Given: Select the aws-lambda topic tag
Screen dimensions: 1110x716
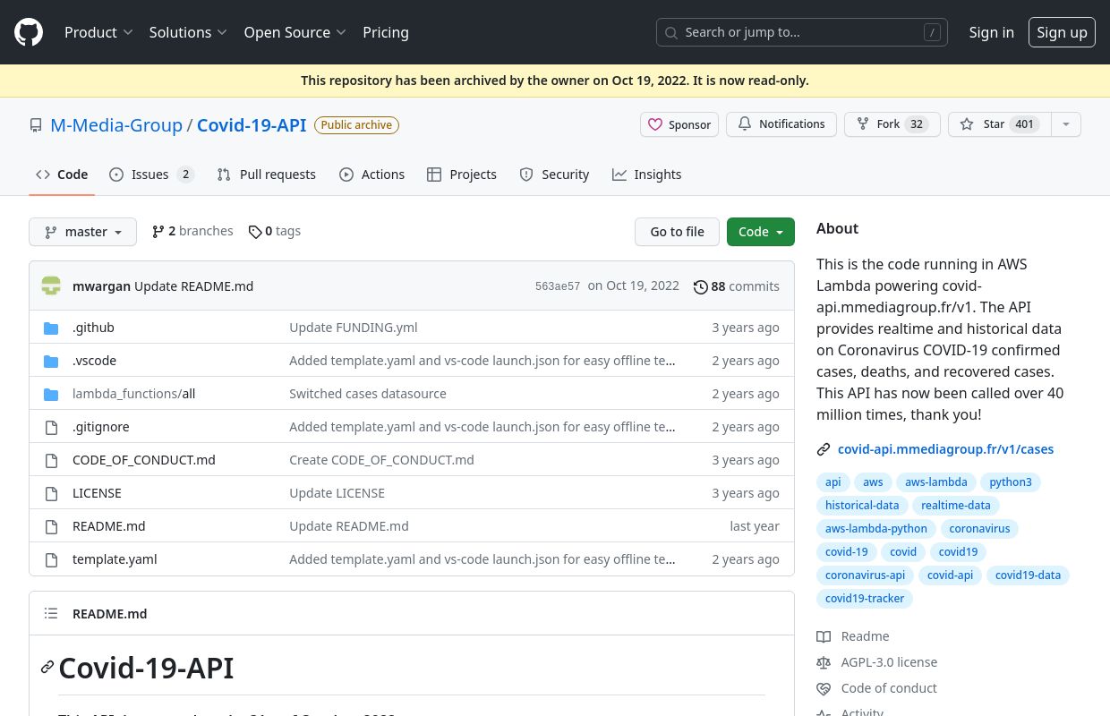Looking at the screenshot, I should pos(936,482).
